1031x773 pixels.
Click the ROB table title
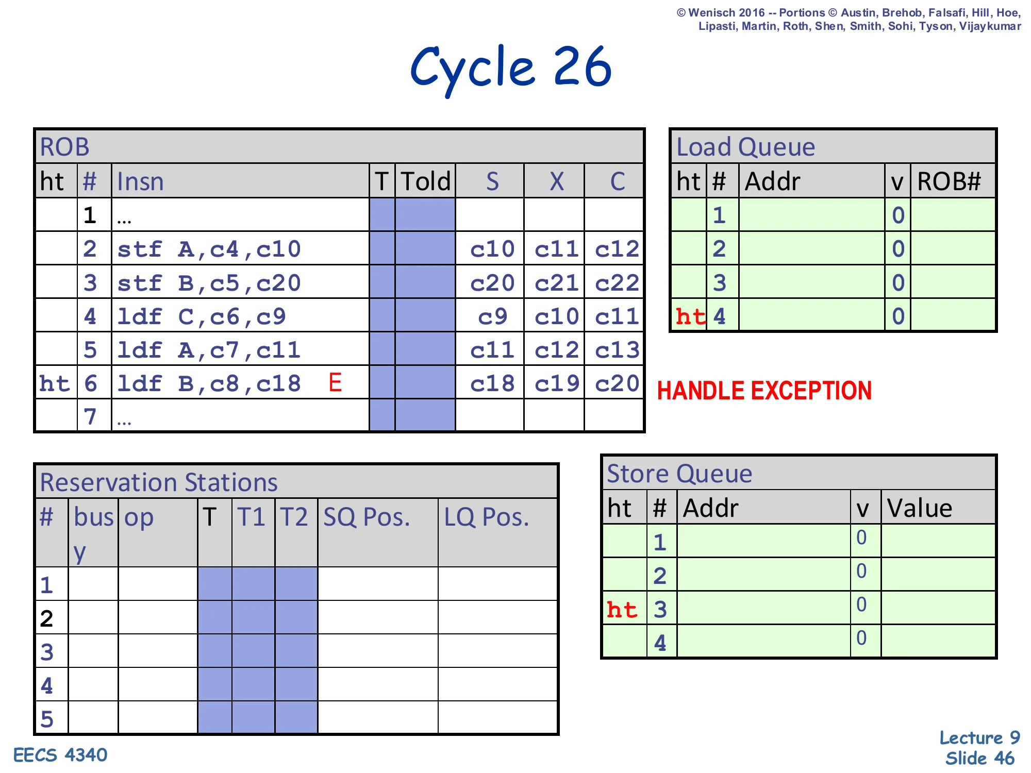click(x=65, y=147)
